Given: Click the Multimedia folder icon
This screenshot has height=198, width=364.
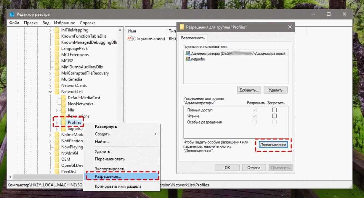Looking at the screenshot, I should click(x=56, y=79).
